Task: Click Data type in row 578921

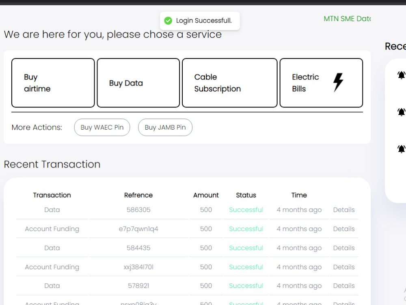Action: (52, 285)
